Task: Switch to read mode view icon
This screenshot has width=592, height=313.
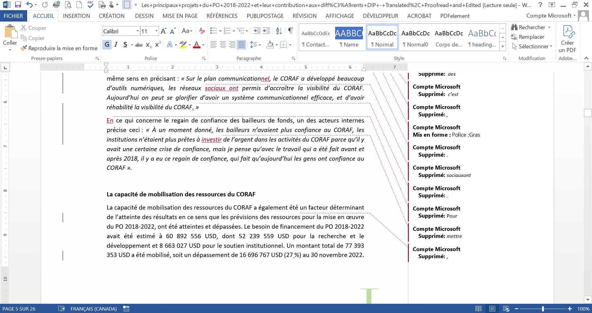Action: pos(479,308)
